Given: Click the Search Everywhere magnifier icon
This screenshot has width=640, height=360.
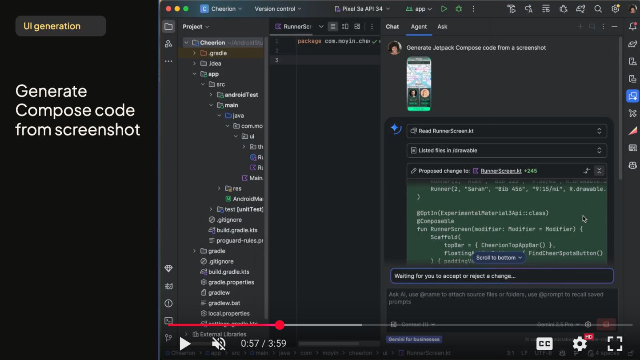Looking at the screenshot, I should [598, 9].
